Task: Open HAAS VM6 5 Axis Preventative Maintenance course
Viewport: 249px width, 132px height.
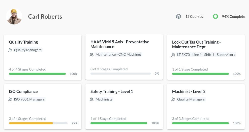Action: [x=120, y=44]
